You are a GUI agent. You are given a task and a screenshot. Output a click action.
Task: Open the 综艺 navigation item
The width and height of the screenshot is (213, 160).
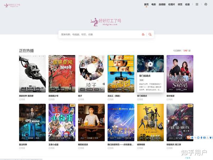(180, 5)
